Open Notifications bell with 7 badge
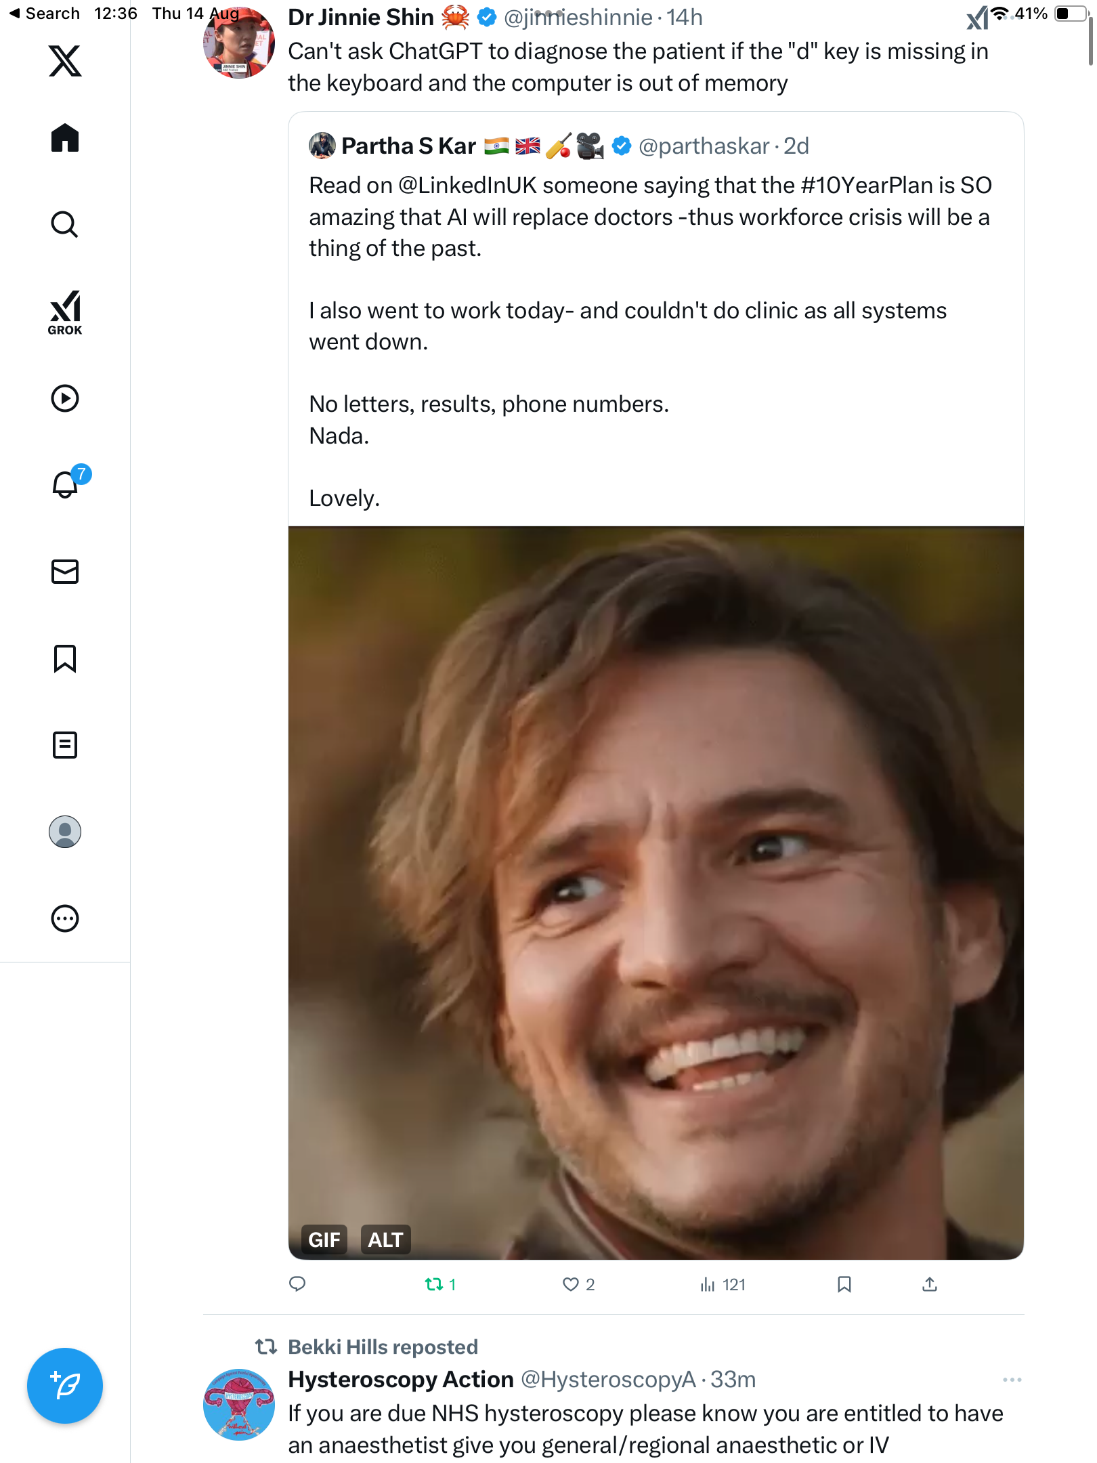1097x1463 pixels. 66,484
